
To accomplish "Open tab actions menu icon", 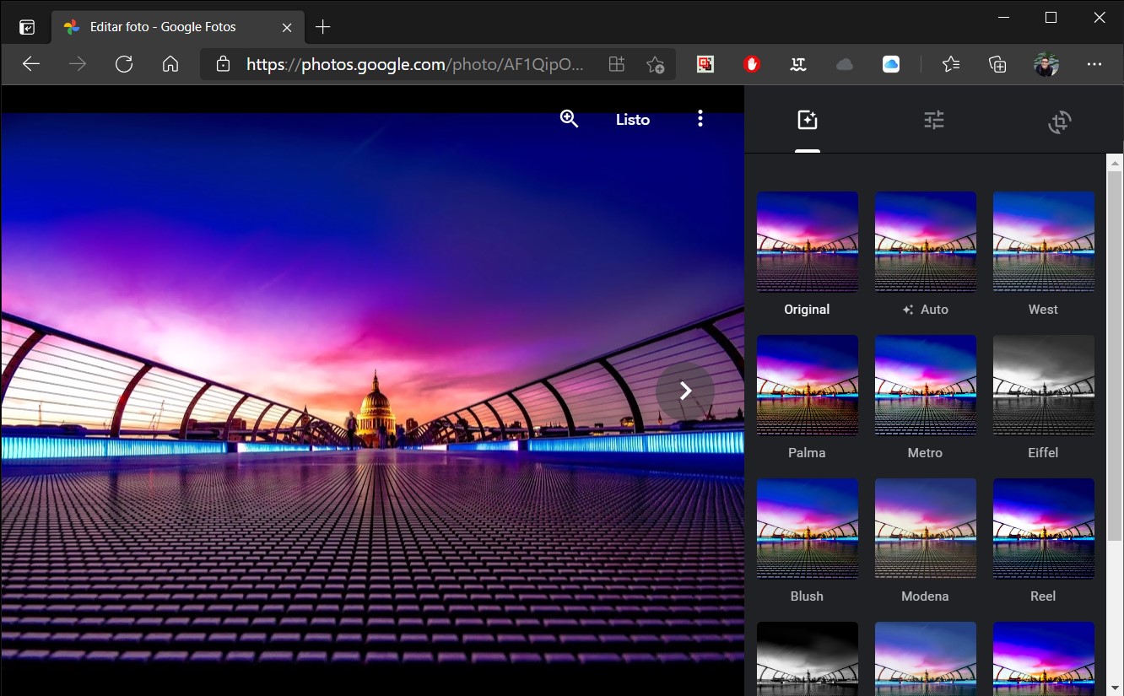I will tap(27, 27).
